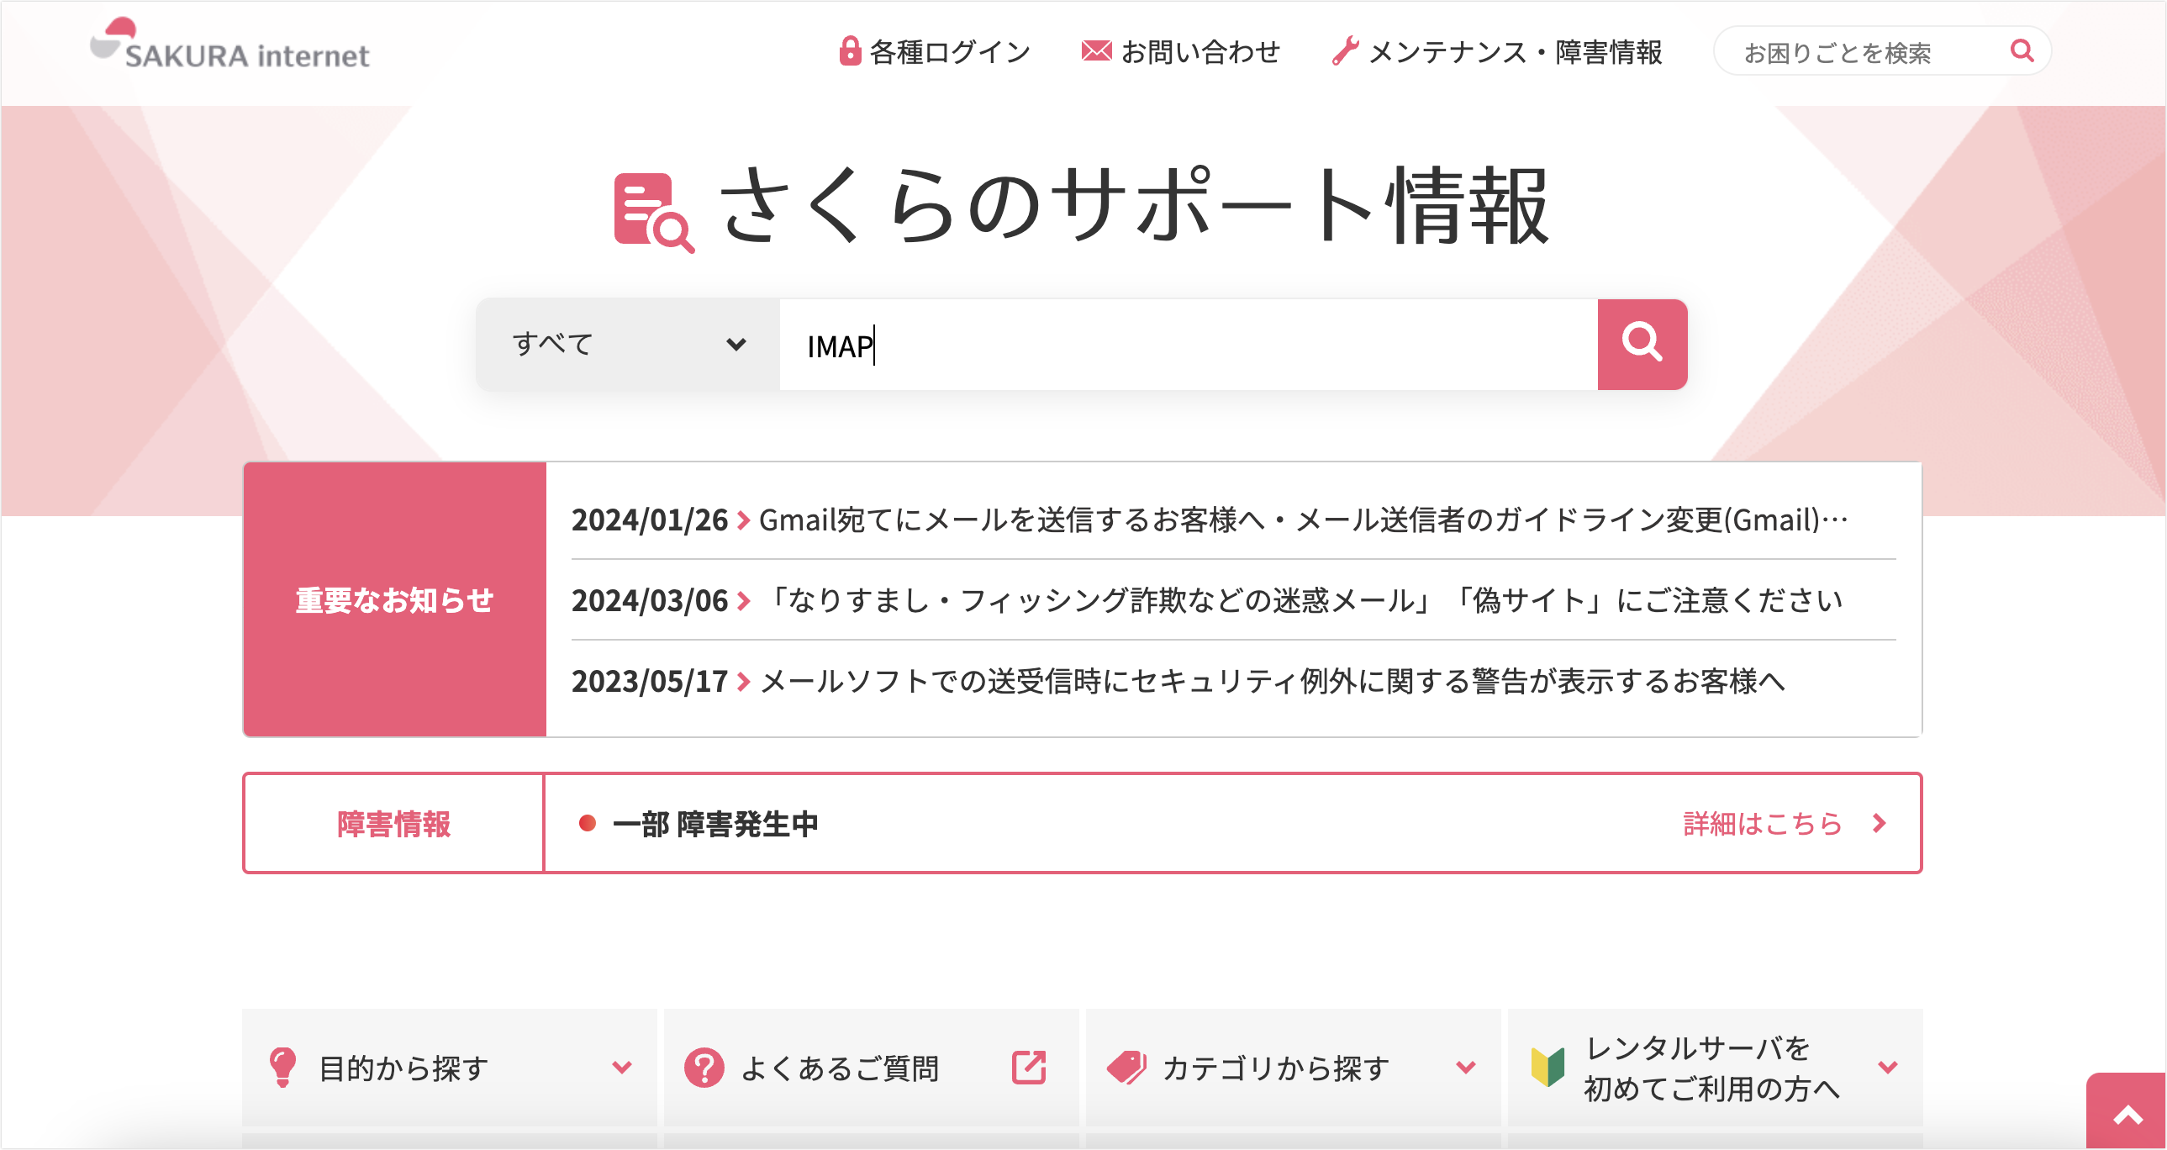Open the すべて category dropdown
This screenshot has height=1150, width=2167.
tap(628, 344)
